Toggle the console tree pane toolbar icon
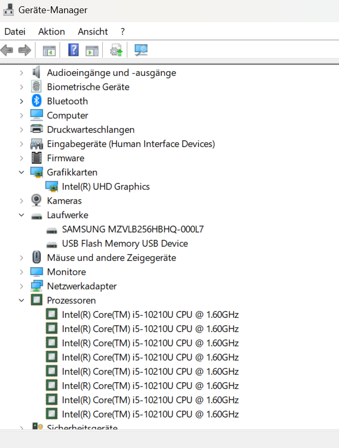339x448 pixels. click(x=49, y=51)
